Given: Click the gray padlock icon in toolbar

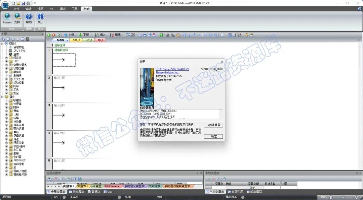Looking at the screenshot, I should (168, 35).
